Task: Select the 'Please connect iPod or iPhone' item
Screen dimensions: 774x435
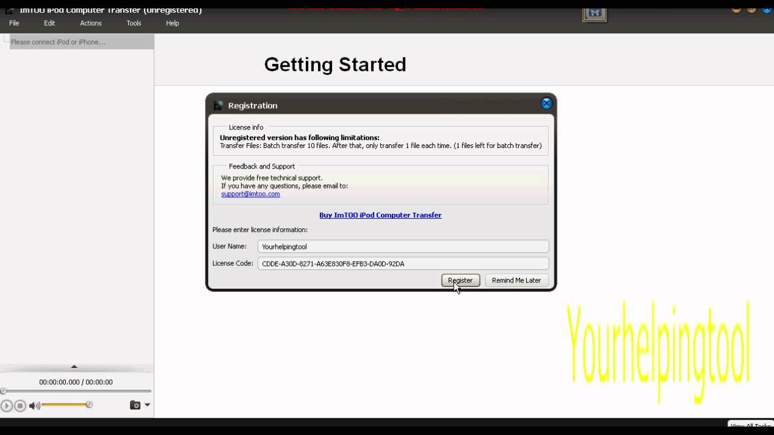Action: [x=82, y=42]
